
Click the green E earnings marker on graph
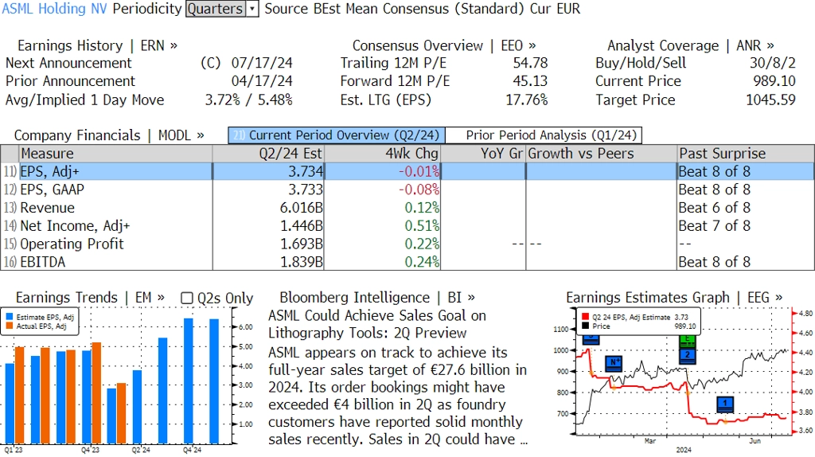688,342
